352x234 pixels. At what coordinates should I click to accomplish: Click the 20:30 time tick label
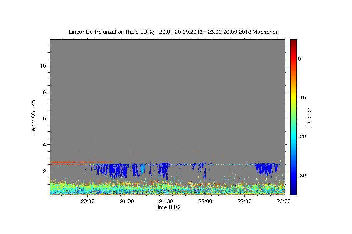87,201
